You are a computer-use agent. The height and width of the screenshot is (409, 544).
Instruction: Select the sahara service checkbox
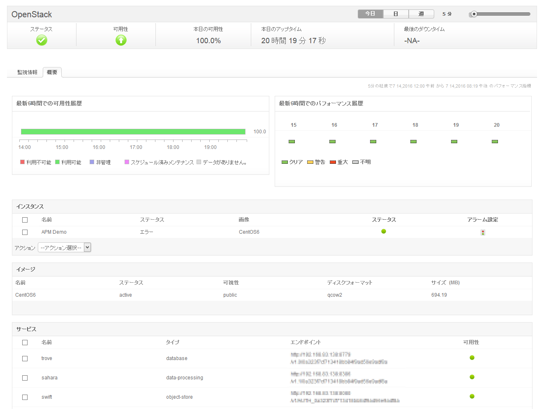pyautogui.click(x=25, y=378)
